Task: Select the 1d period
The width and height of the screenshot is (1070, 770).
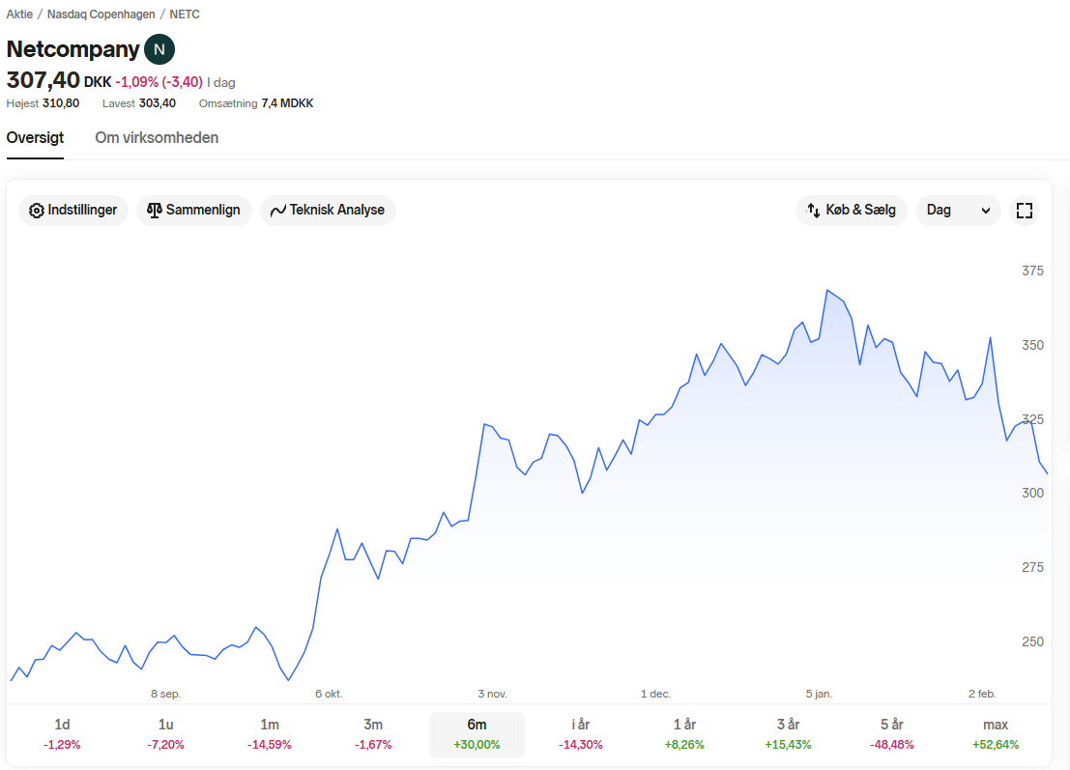Action: [x=62, y=734]
